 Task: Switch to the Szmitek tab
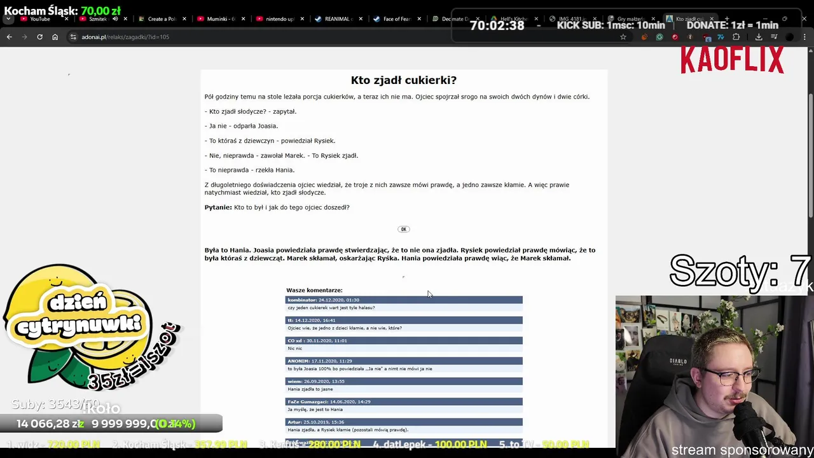coord(97,19)
